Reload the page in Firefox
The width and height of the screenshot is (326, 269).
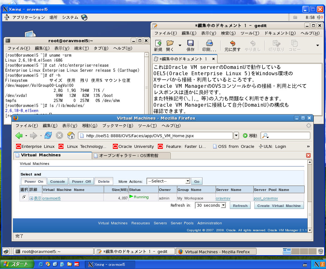[x=48, y=135]
